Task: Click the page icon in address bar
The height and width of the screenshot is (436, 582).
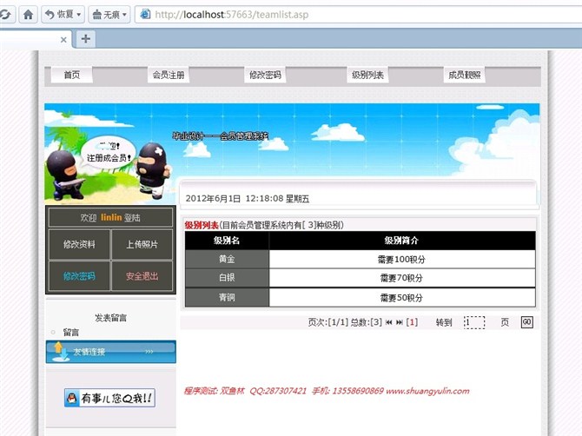Action: (145, 14)
